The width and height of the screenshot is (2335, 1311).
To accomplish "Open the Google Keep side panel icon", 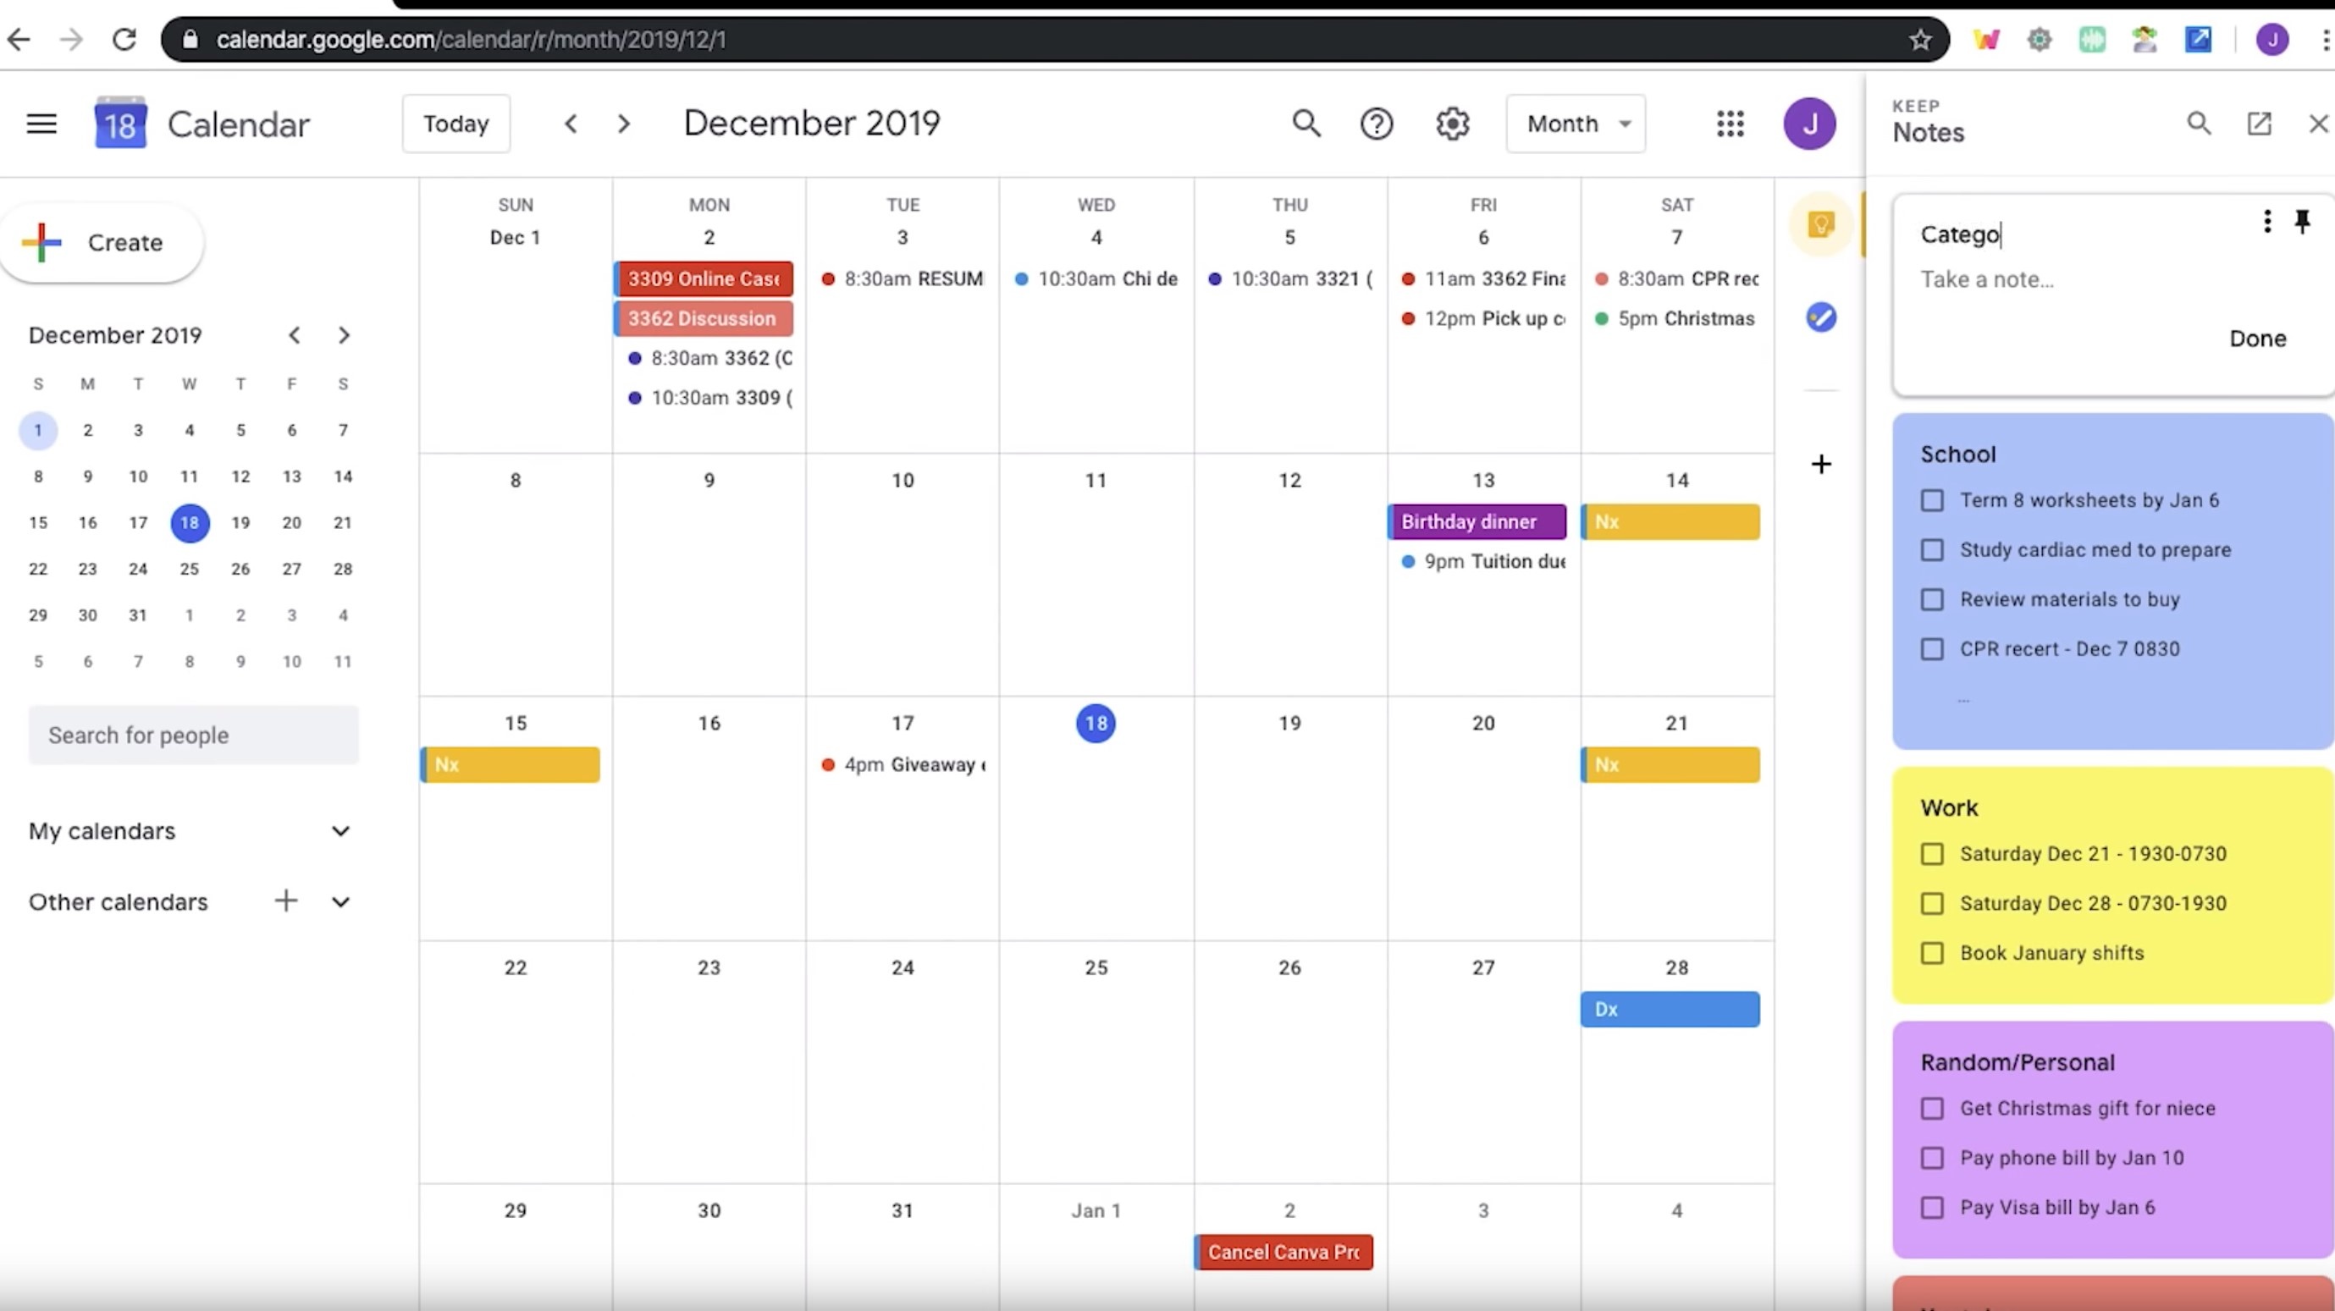I will click(1820, 224).
